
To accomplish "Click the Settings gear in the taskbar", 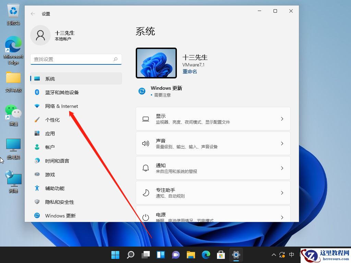I will point(236,255).
